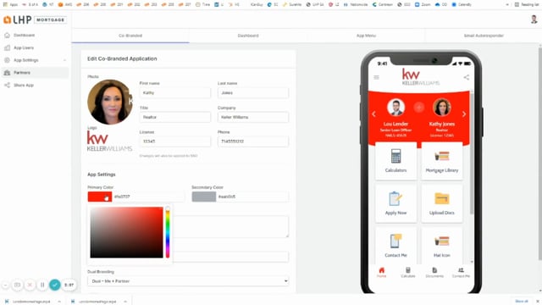The height and width of the screenshot is (305, 542).
Task: Tap Lou Lender's avatar in phone preview
Action: (x=395, y=108)
